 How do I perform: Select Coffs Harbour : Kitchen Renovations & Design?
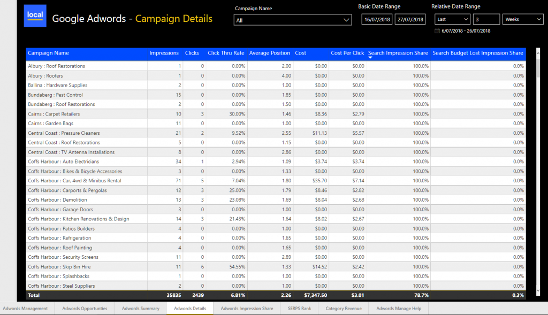point(276,219)
